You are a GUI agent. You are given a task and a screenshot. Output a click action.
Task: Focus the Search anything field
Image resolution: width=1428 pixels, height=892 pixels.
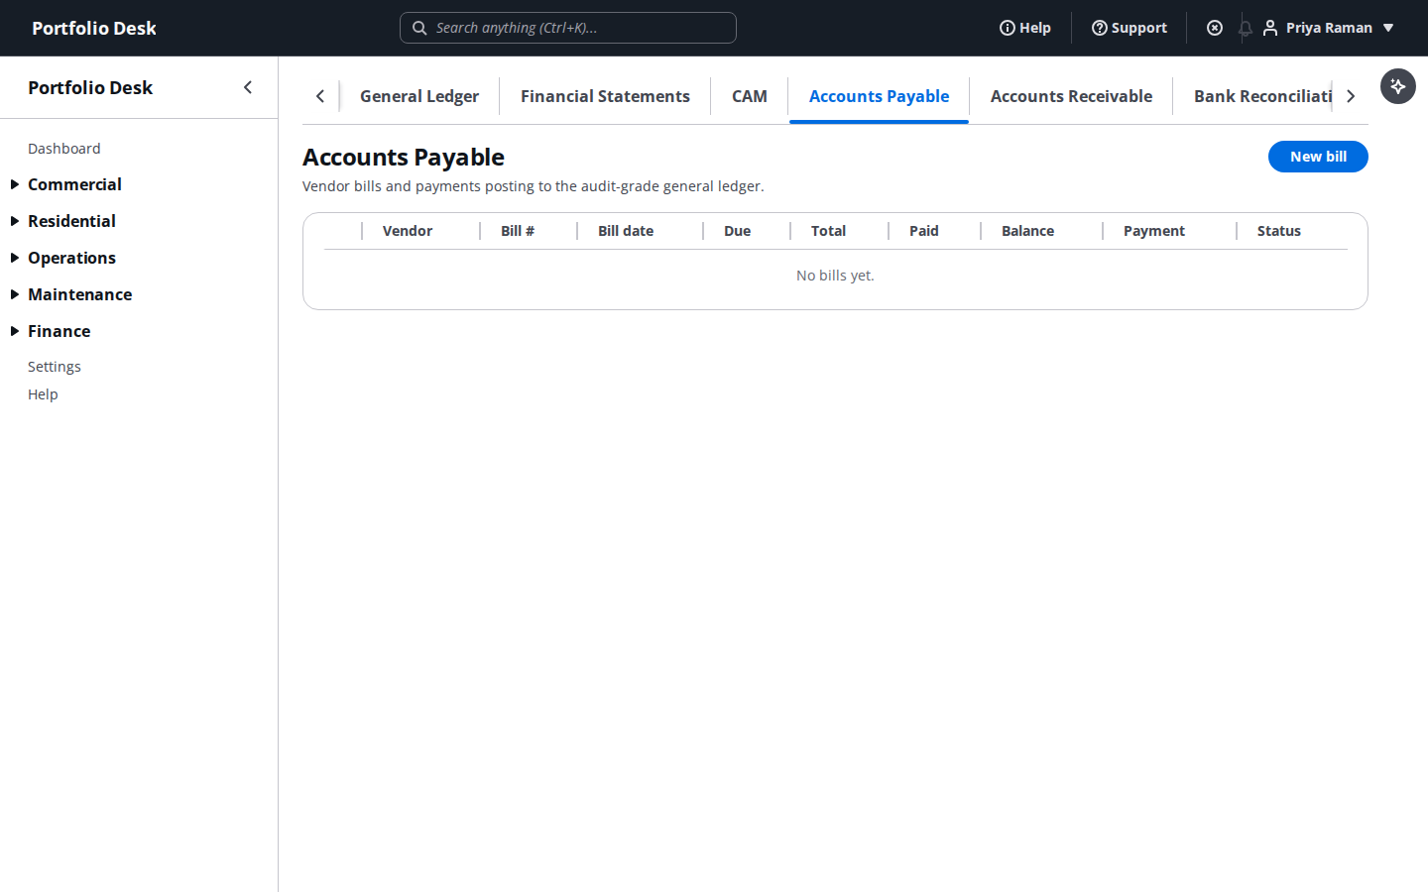(568, 28)
